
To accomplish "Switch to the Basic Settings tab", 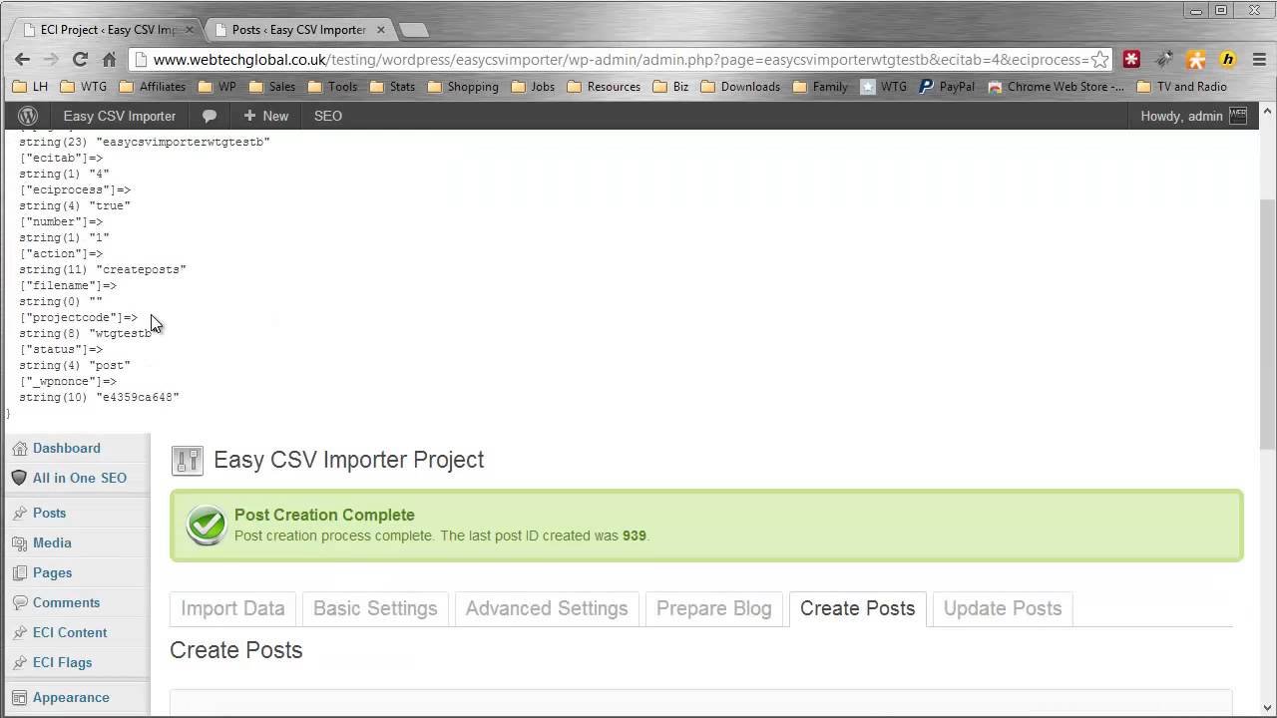I will pos(375,608).
